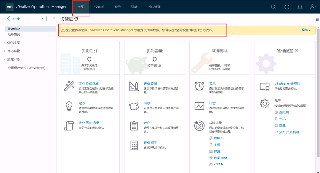Expand the 优化容量 tree node
Viewport: 320px width, 173px height.
pos(4,51)
